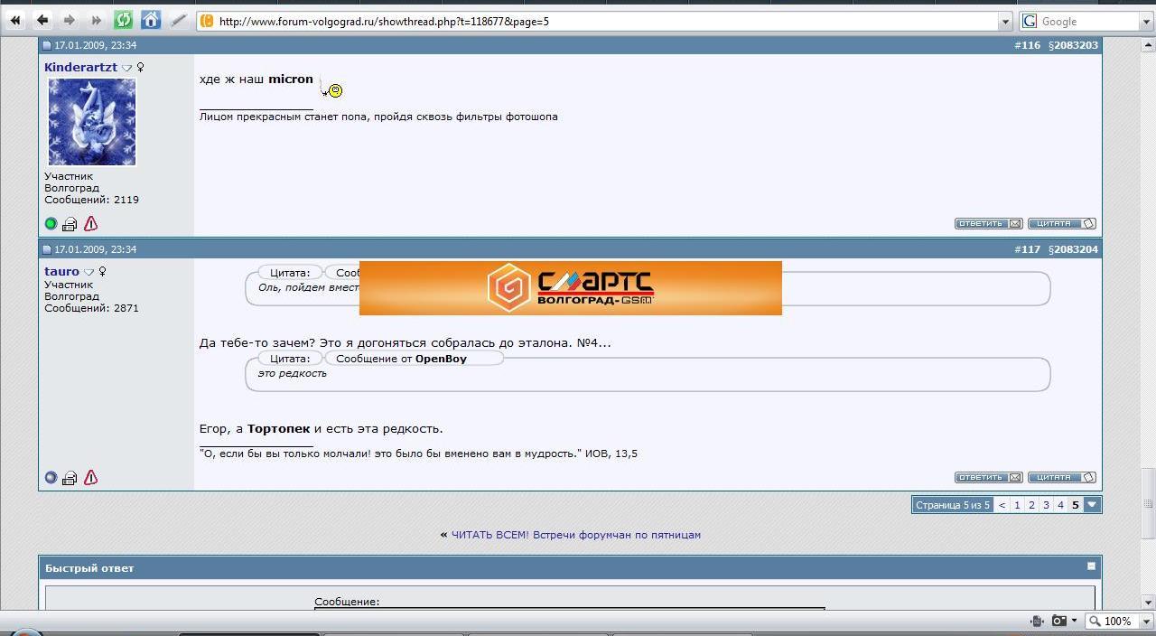Report Kinderartzt's post with the warning icon
1156x636 pixels.
[90, 223]
